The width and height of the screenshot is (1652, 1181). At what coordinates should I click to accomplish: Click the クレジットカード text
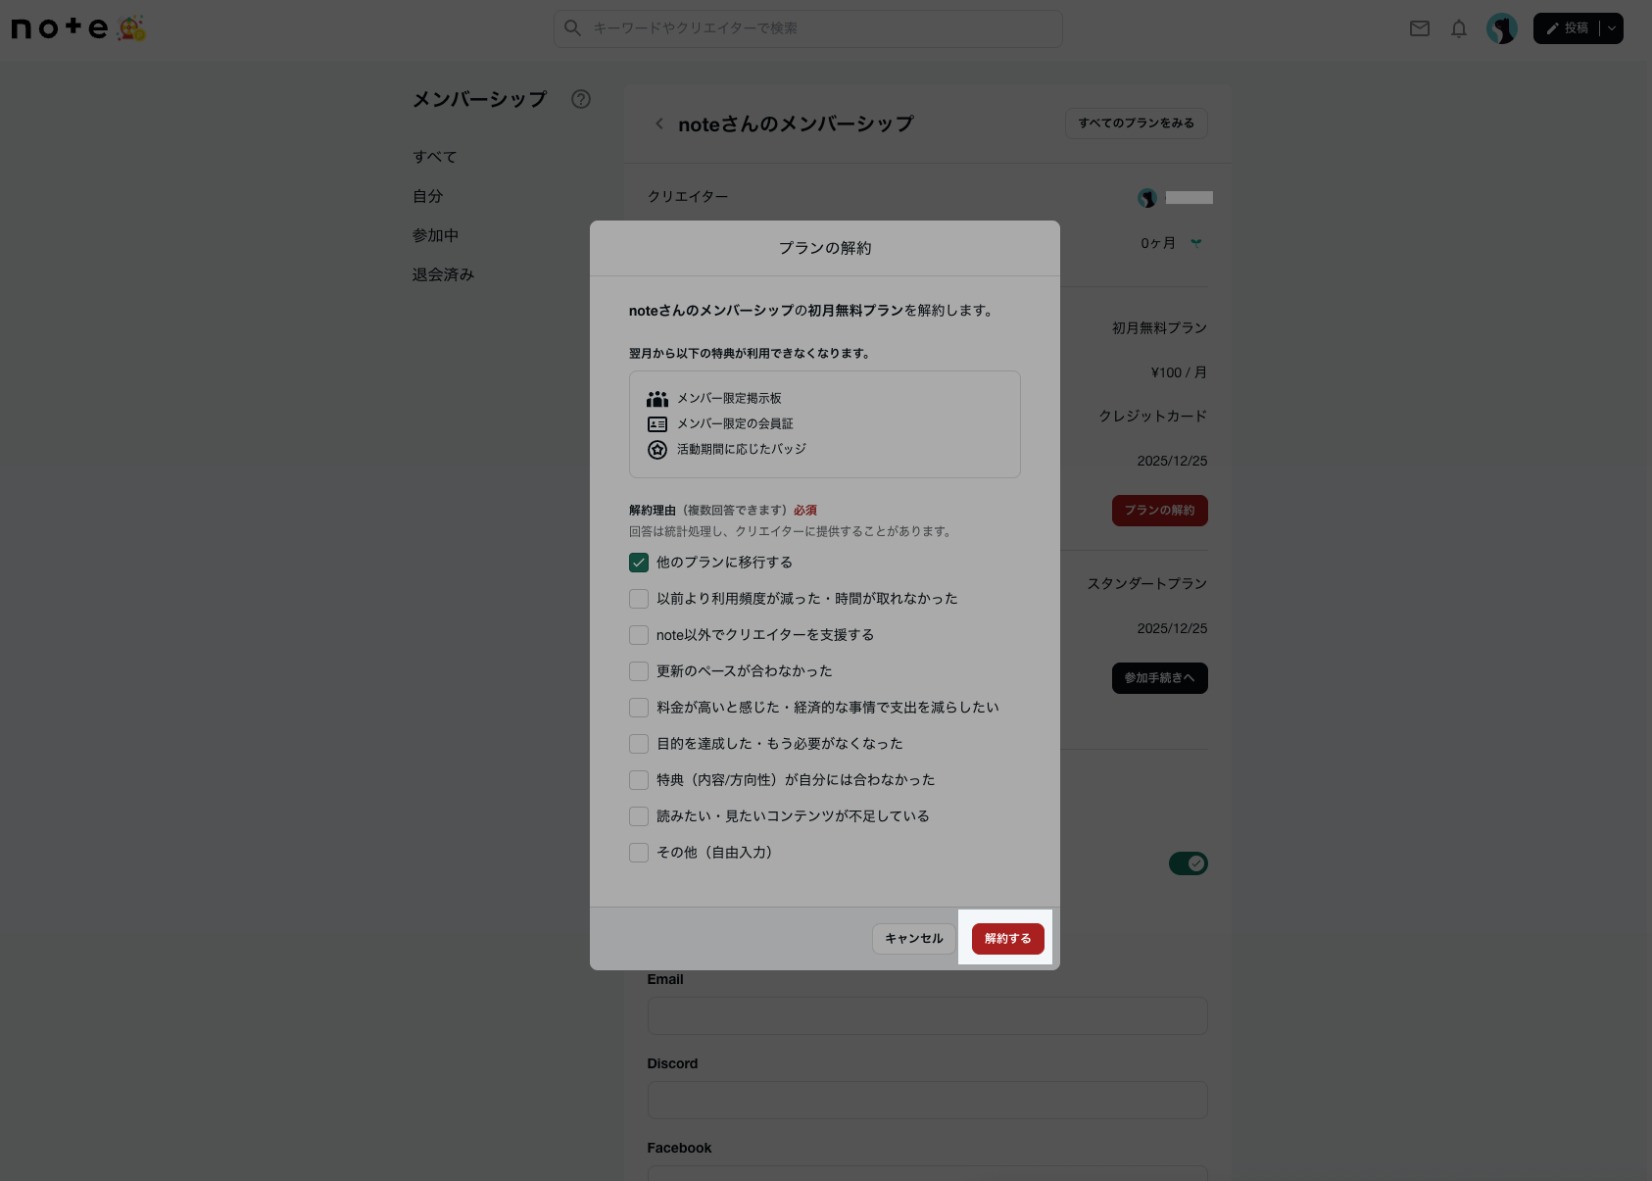tap(1153, 417)
